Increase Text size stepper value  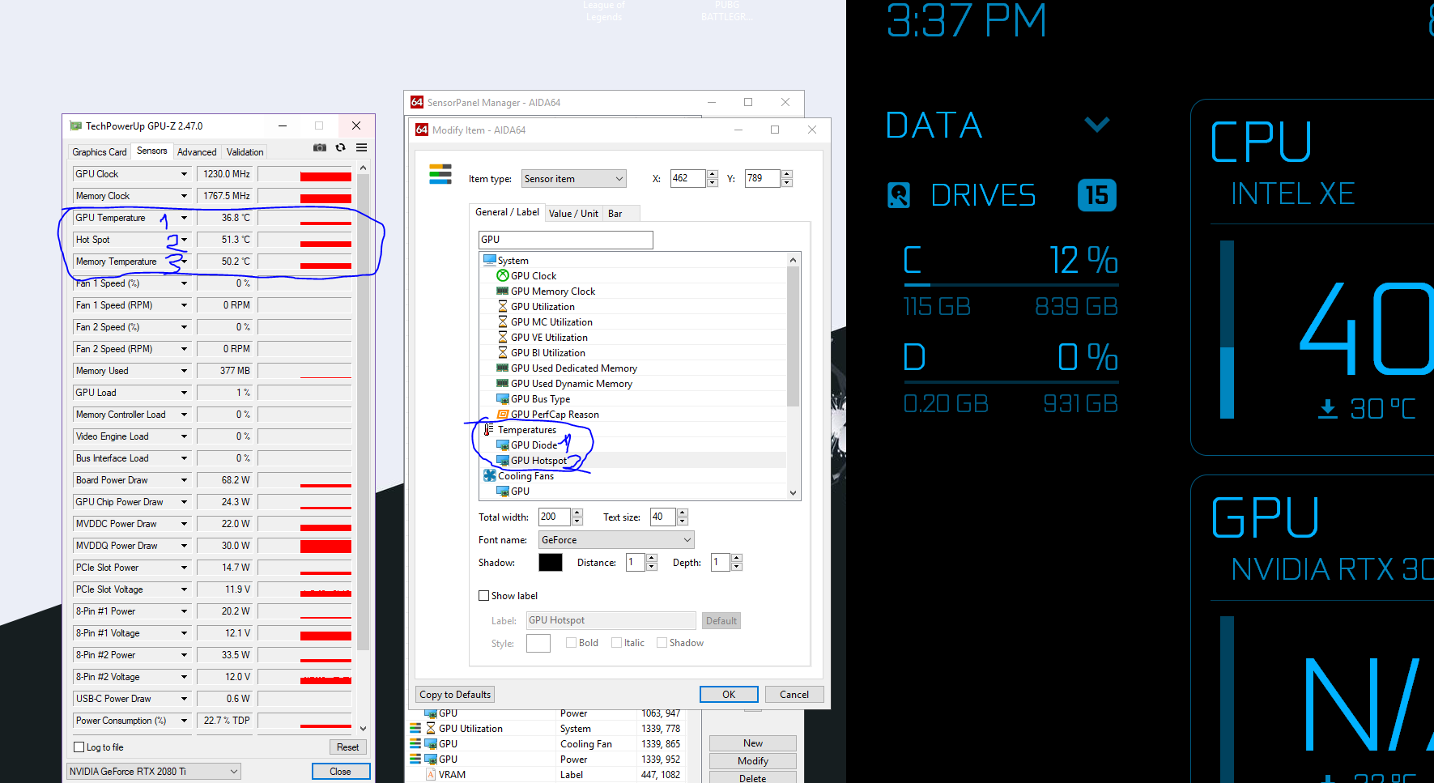tap(683, 513)
